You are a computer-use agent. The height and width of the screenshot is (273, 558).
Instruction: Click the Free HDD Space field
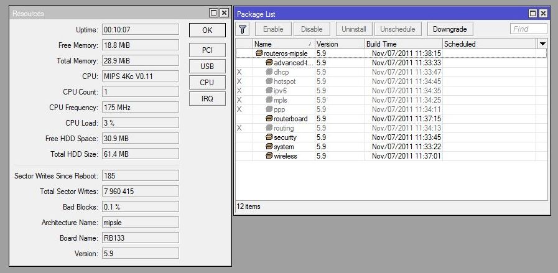click(x=141, y=139)
